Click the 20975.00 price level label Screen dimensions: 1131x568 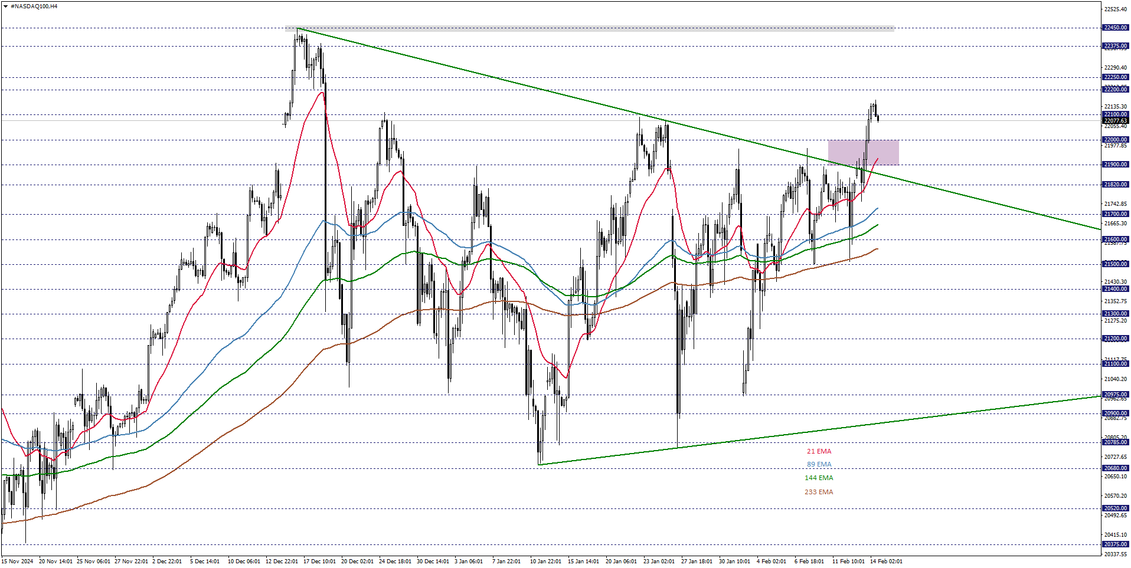1116,395
